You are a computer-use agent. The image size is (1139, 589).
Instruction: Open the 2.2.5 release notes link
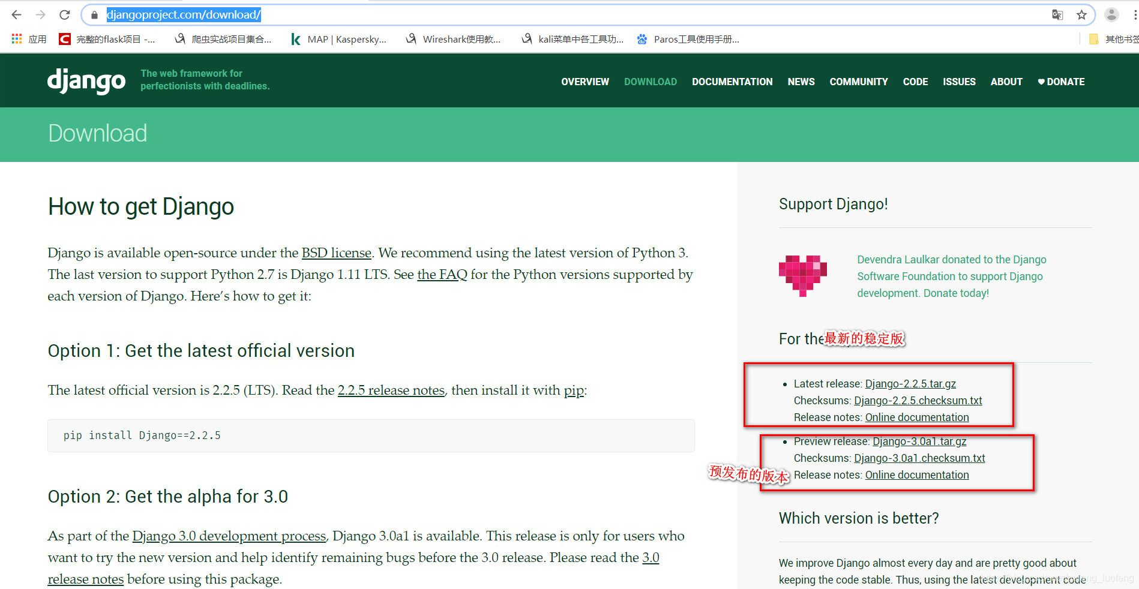click(x=391, y=390)
